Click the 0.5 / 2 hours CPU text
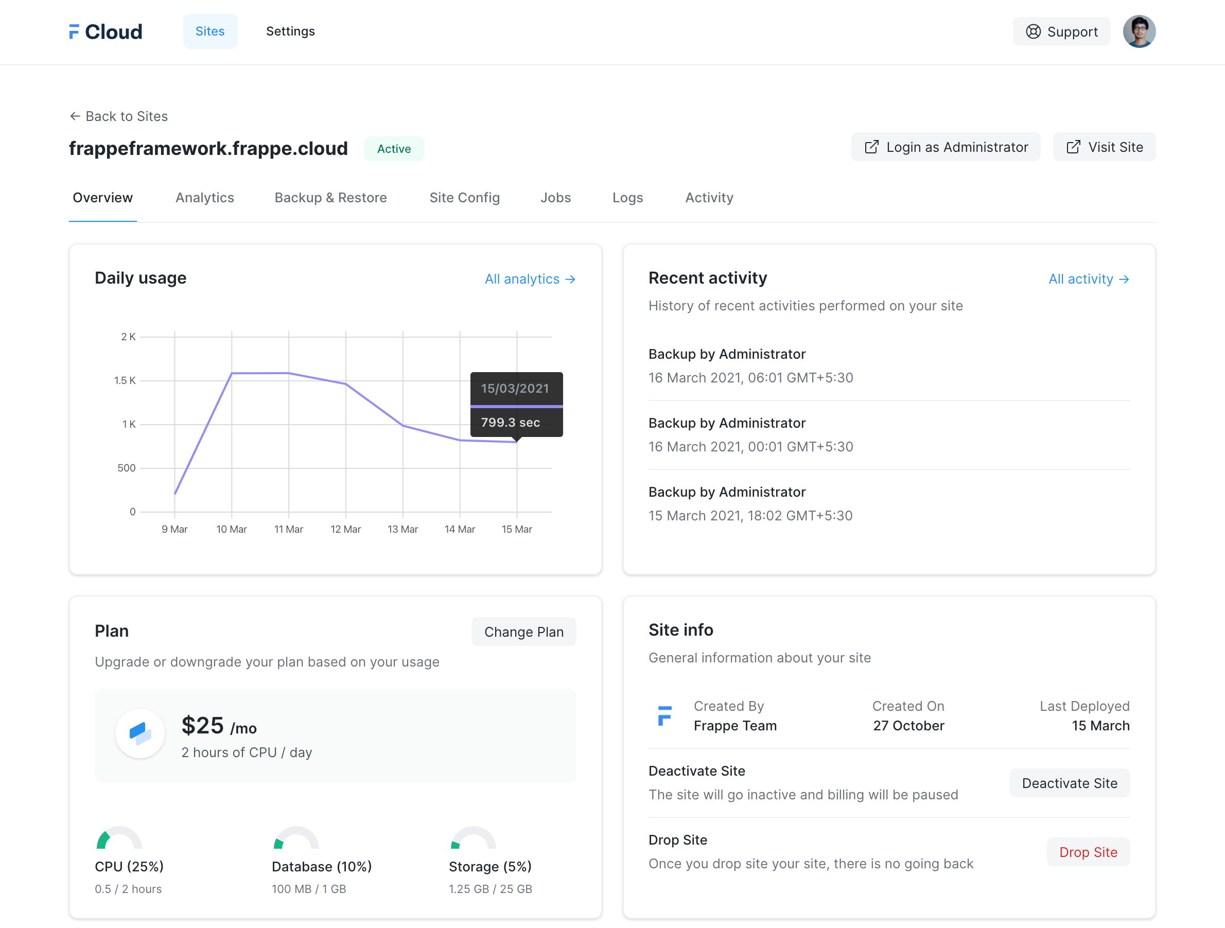Screen dimensions: 1225x928 click(128, 889)
